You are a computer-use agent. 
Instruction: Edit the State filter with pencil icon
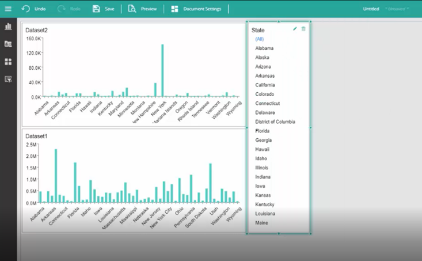tap(295, 29)
